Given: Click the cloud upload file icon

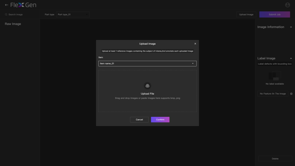Looking at the screenshot, I should pos(147,86).
